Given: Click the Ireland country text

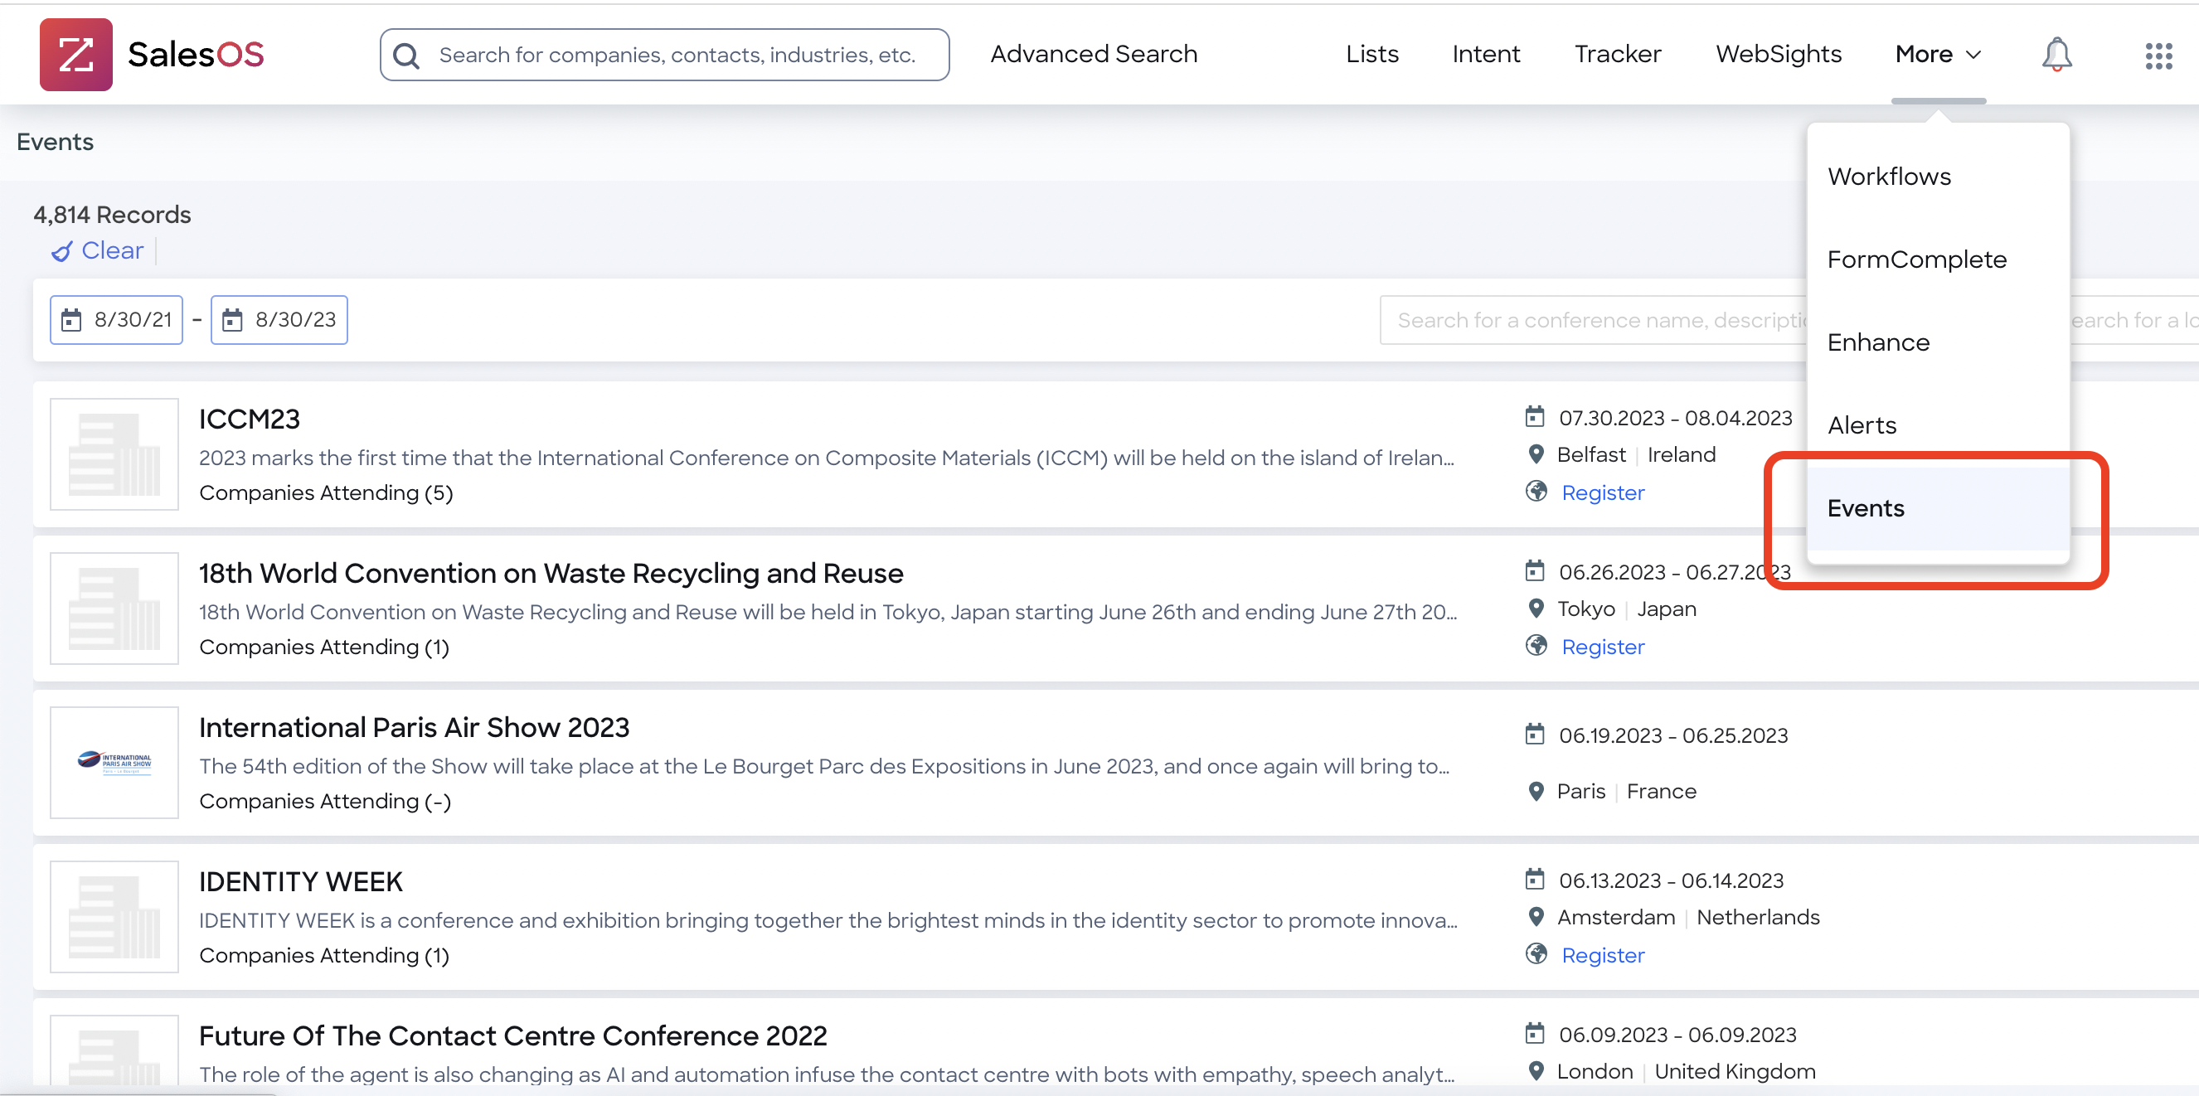Looking at the screenshot, I should click(1681, 455).
